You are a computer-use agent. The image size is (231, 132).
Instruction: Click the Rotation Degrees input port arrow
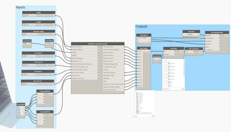(98, 58)
